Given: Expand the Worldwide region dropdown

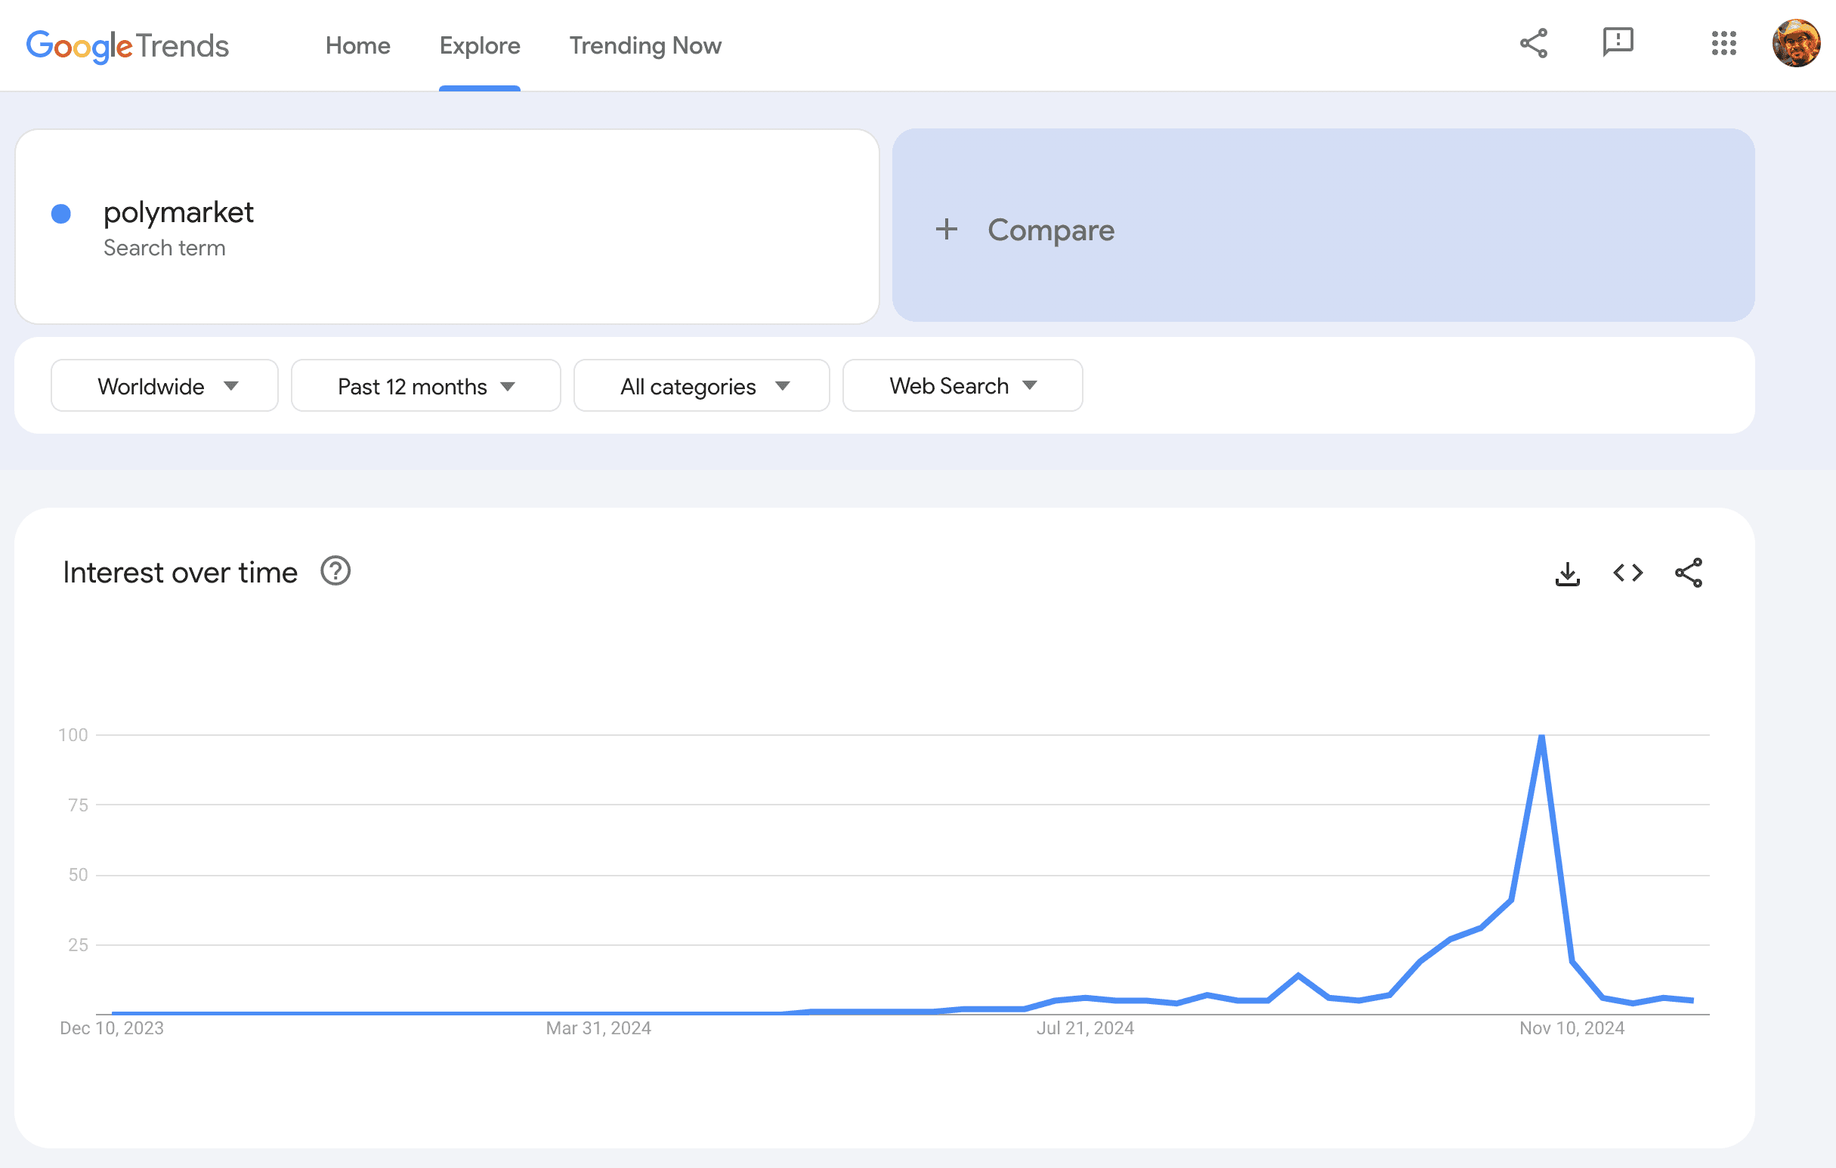Looking at the screenshot, I should click(165, 386).
